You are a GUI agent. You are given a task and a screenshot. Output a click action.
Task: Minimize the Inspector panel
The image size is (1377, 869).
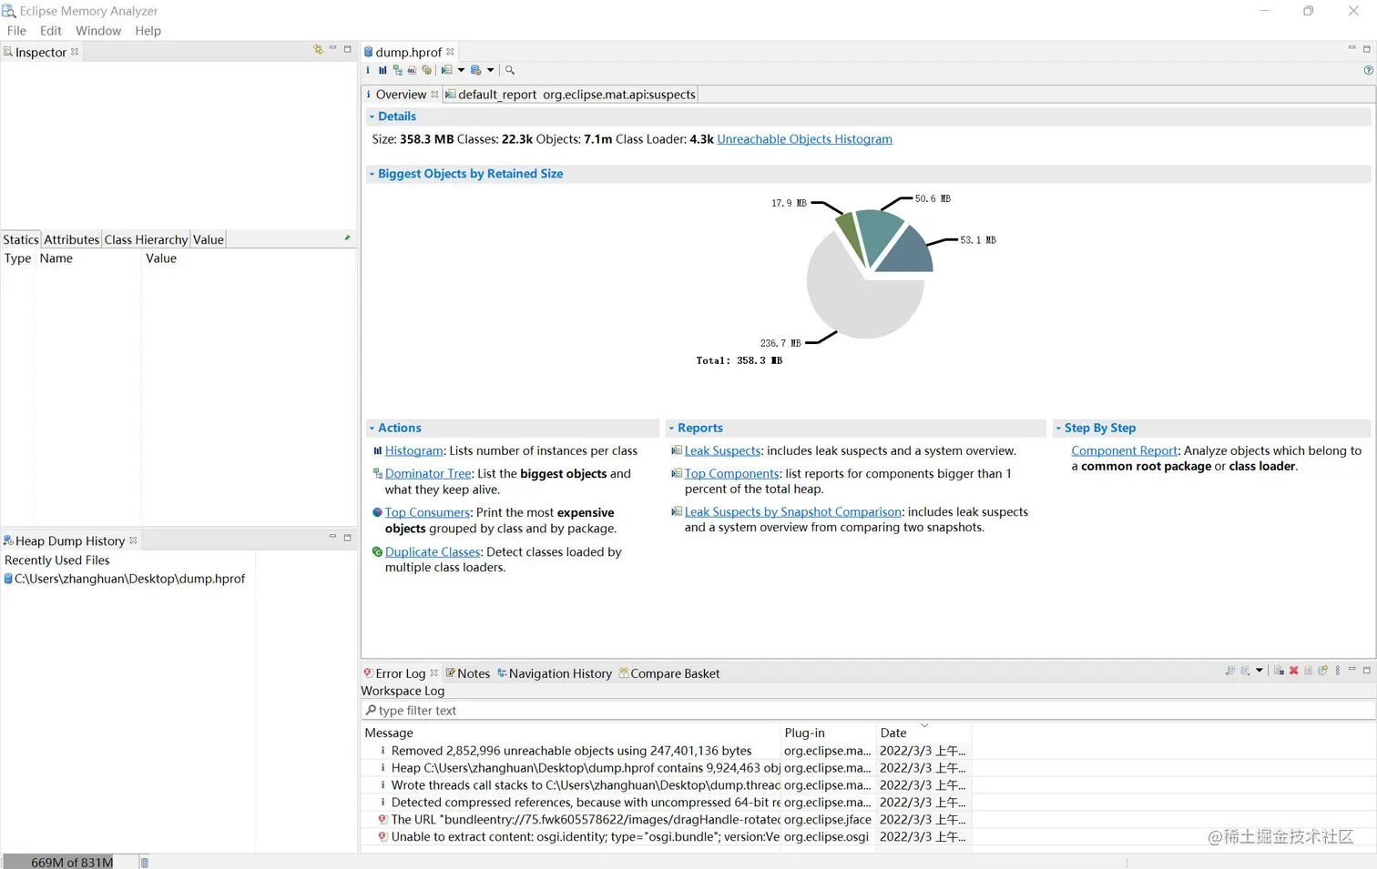(x=332, y=48)
